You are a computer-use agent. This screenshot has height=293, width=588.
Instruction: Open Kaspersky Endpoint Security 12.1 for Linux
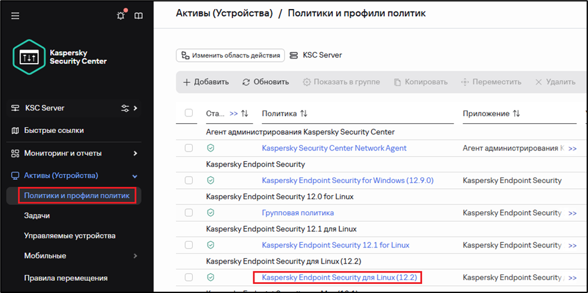pos(335,245)
